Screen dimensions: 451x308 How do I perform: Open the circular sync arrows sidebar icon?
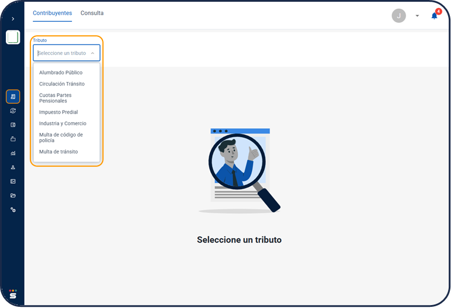(13, 111)
